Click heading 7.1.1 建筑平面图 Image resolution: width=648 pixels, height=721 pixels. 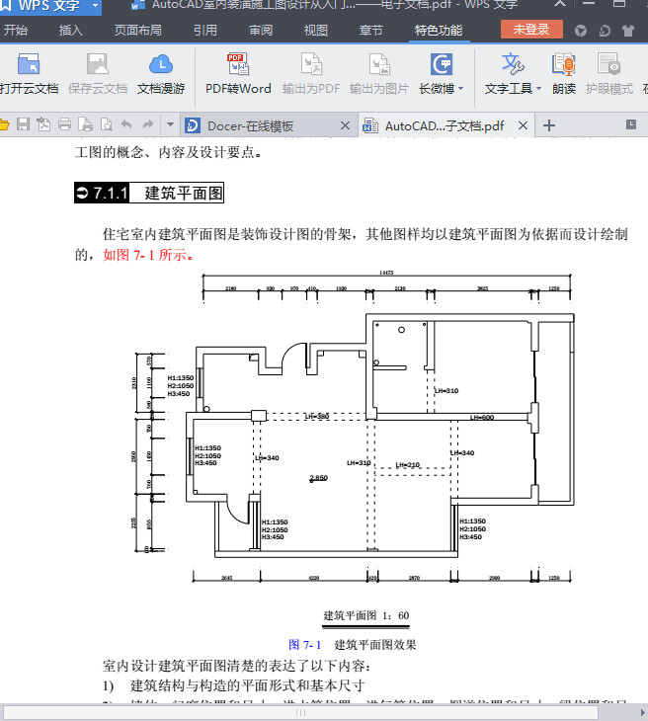click(149, 193)
